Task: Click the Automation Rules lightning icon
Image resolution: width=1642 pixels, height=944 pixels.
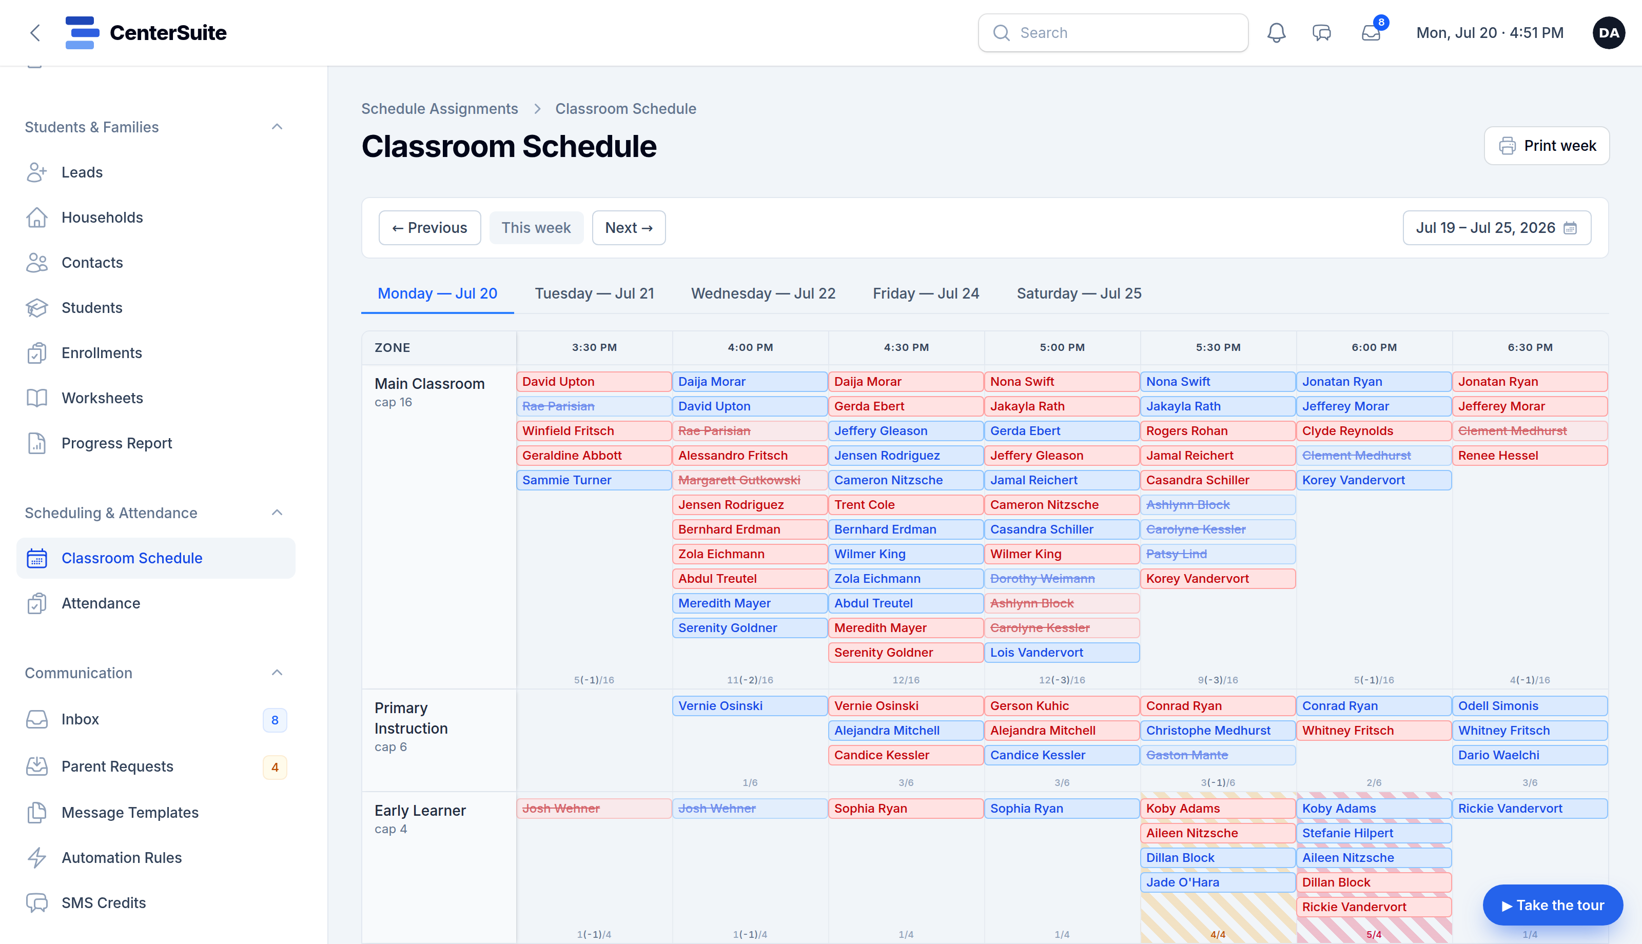Action: 37,857
